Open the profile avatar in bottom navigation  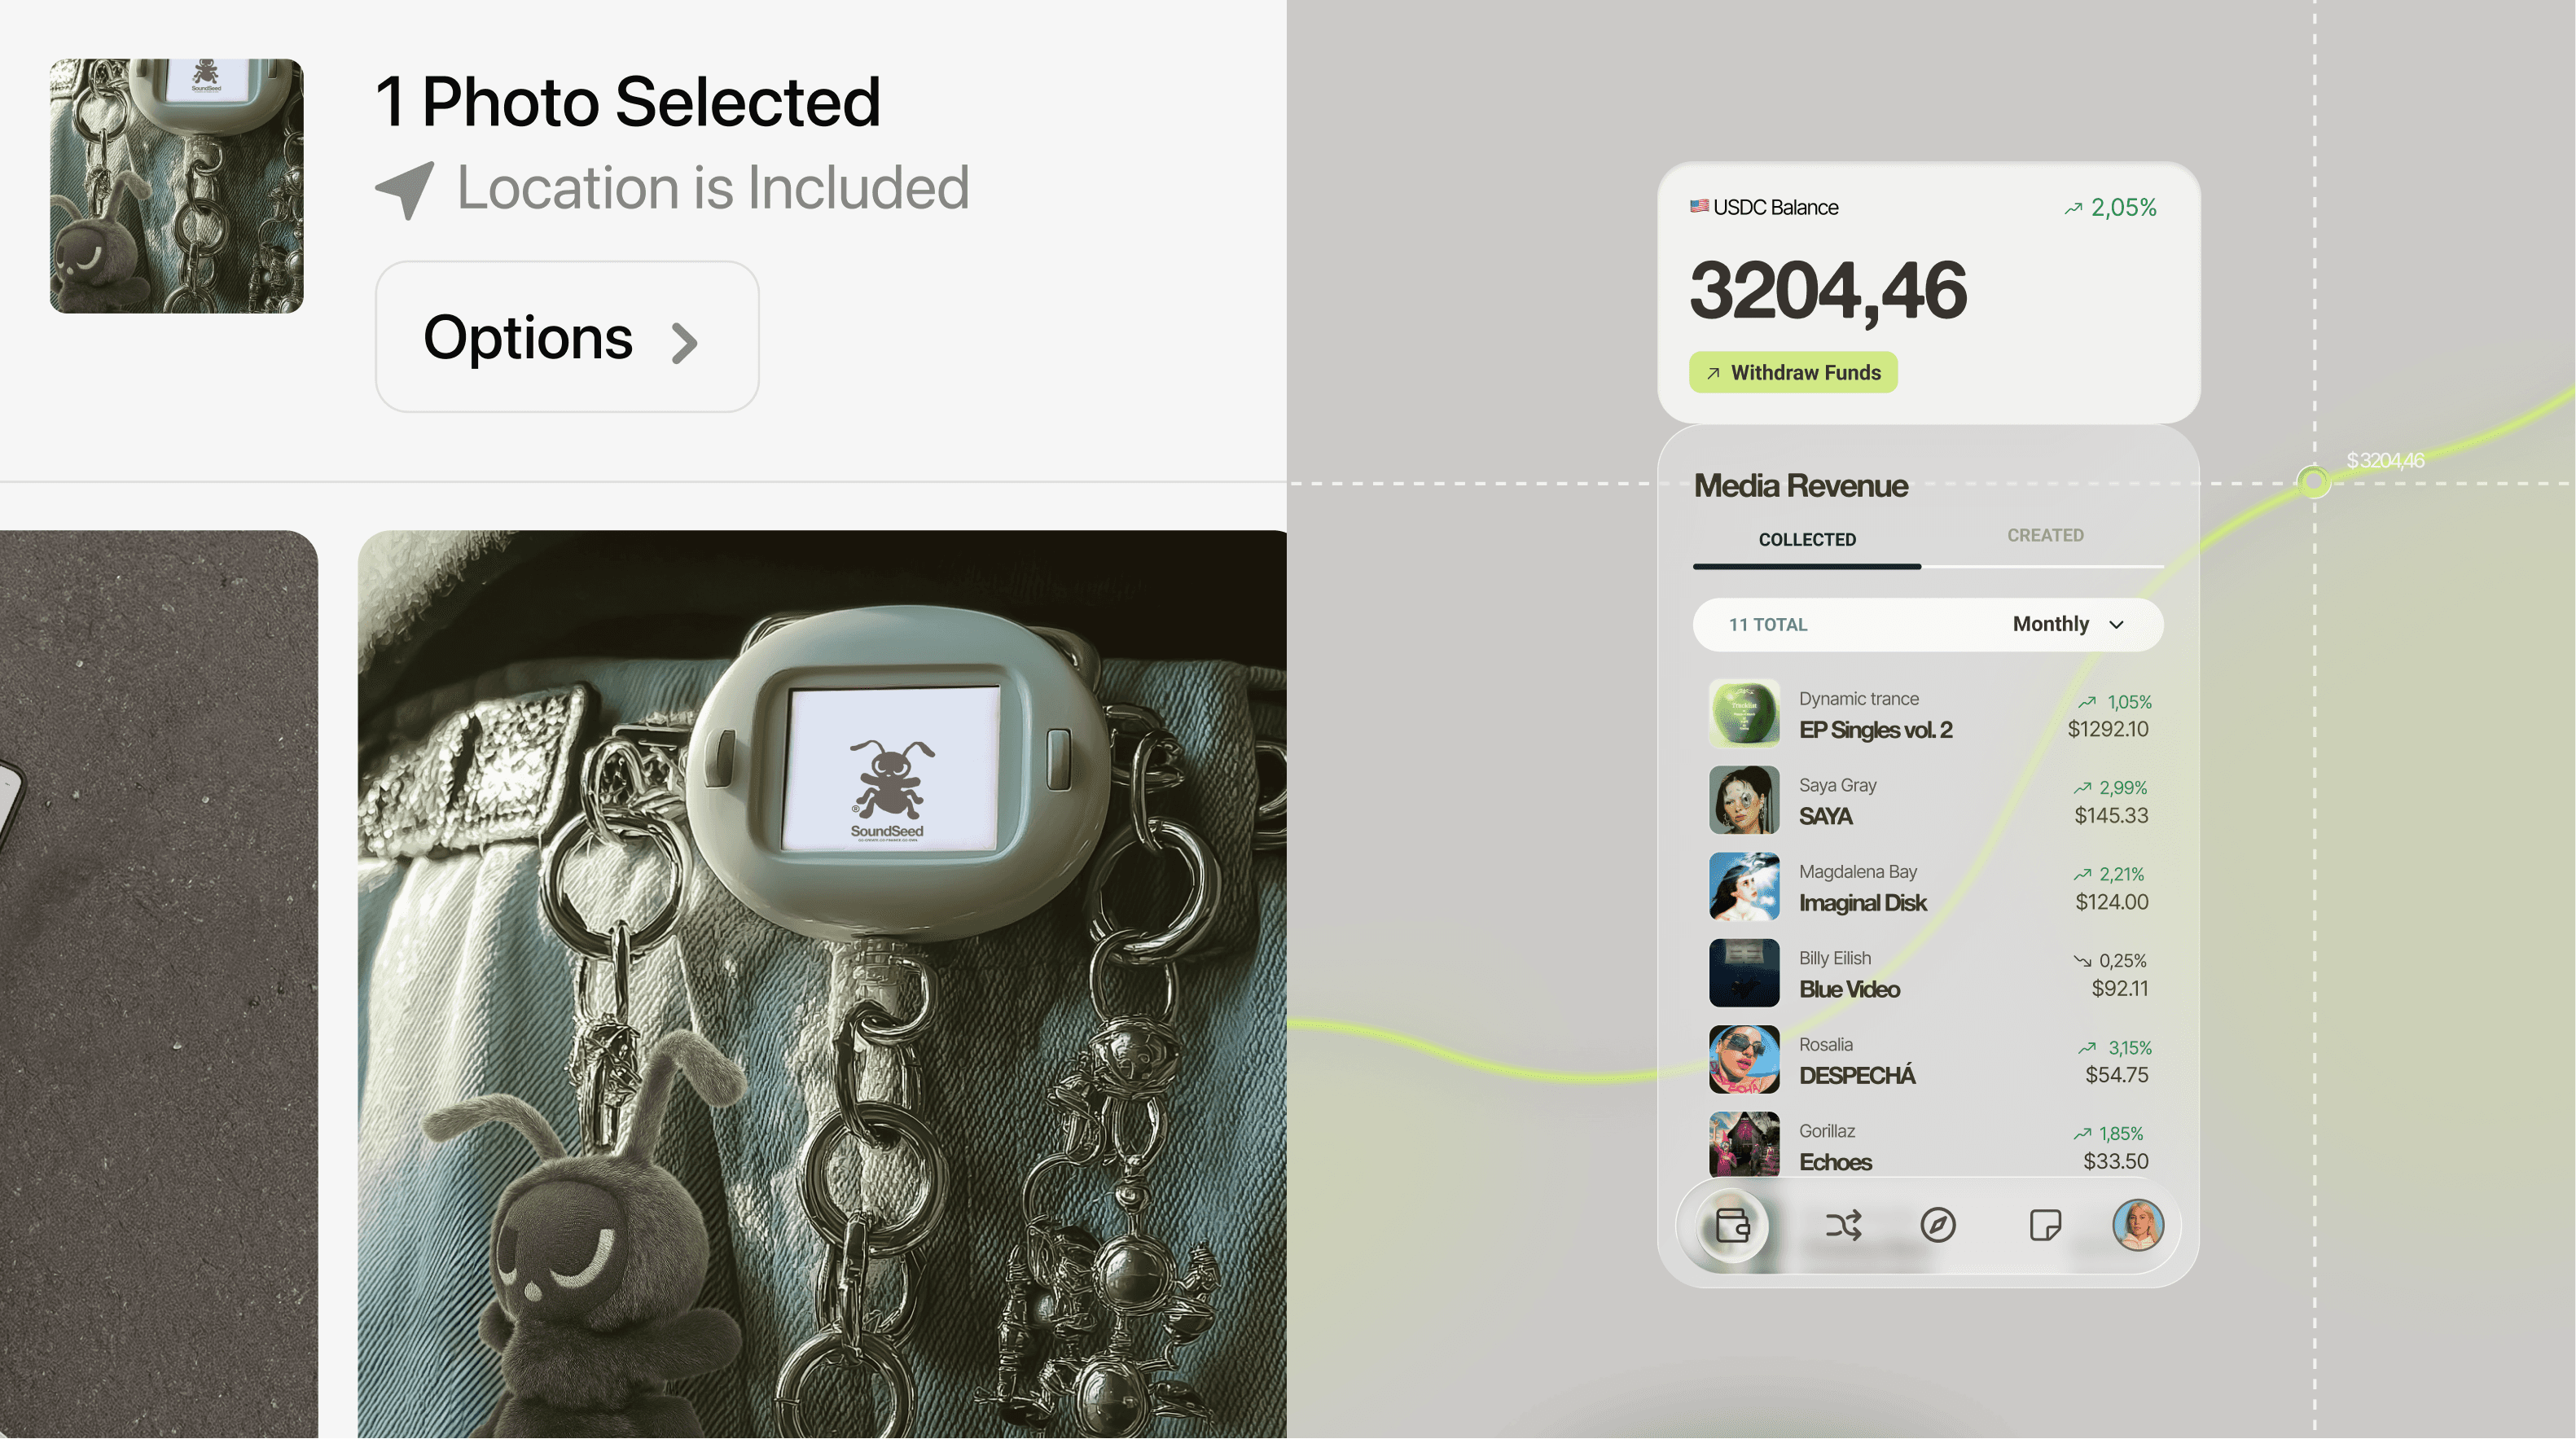coord(2138,1225)
